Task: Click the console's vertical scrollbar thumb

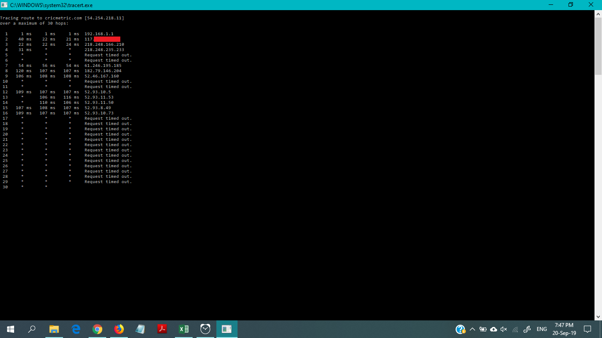Action: coord(598,44)
